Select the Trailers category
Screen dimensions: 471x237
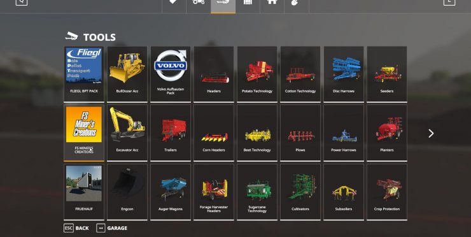(x=171, y=133)
